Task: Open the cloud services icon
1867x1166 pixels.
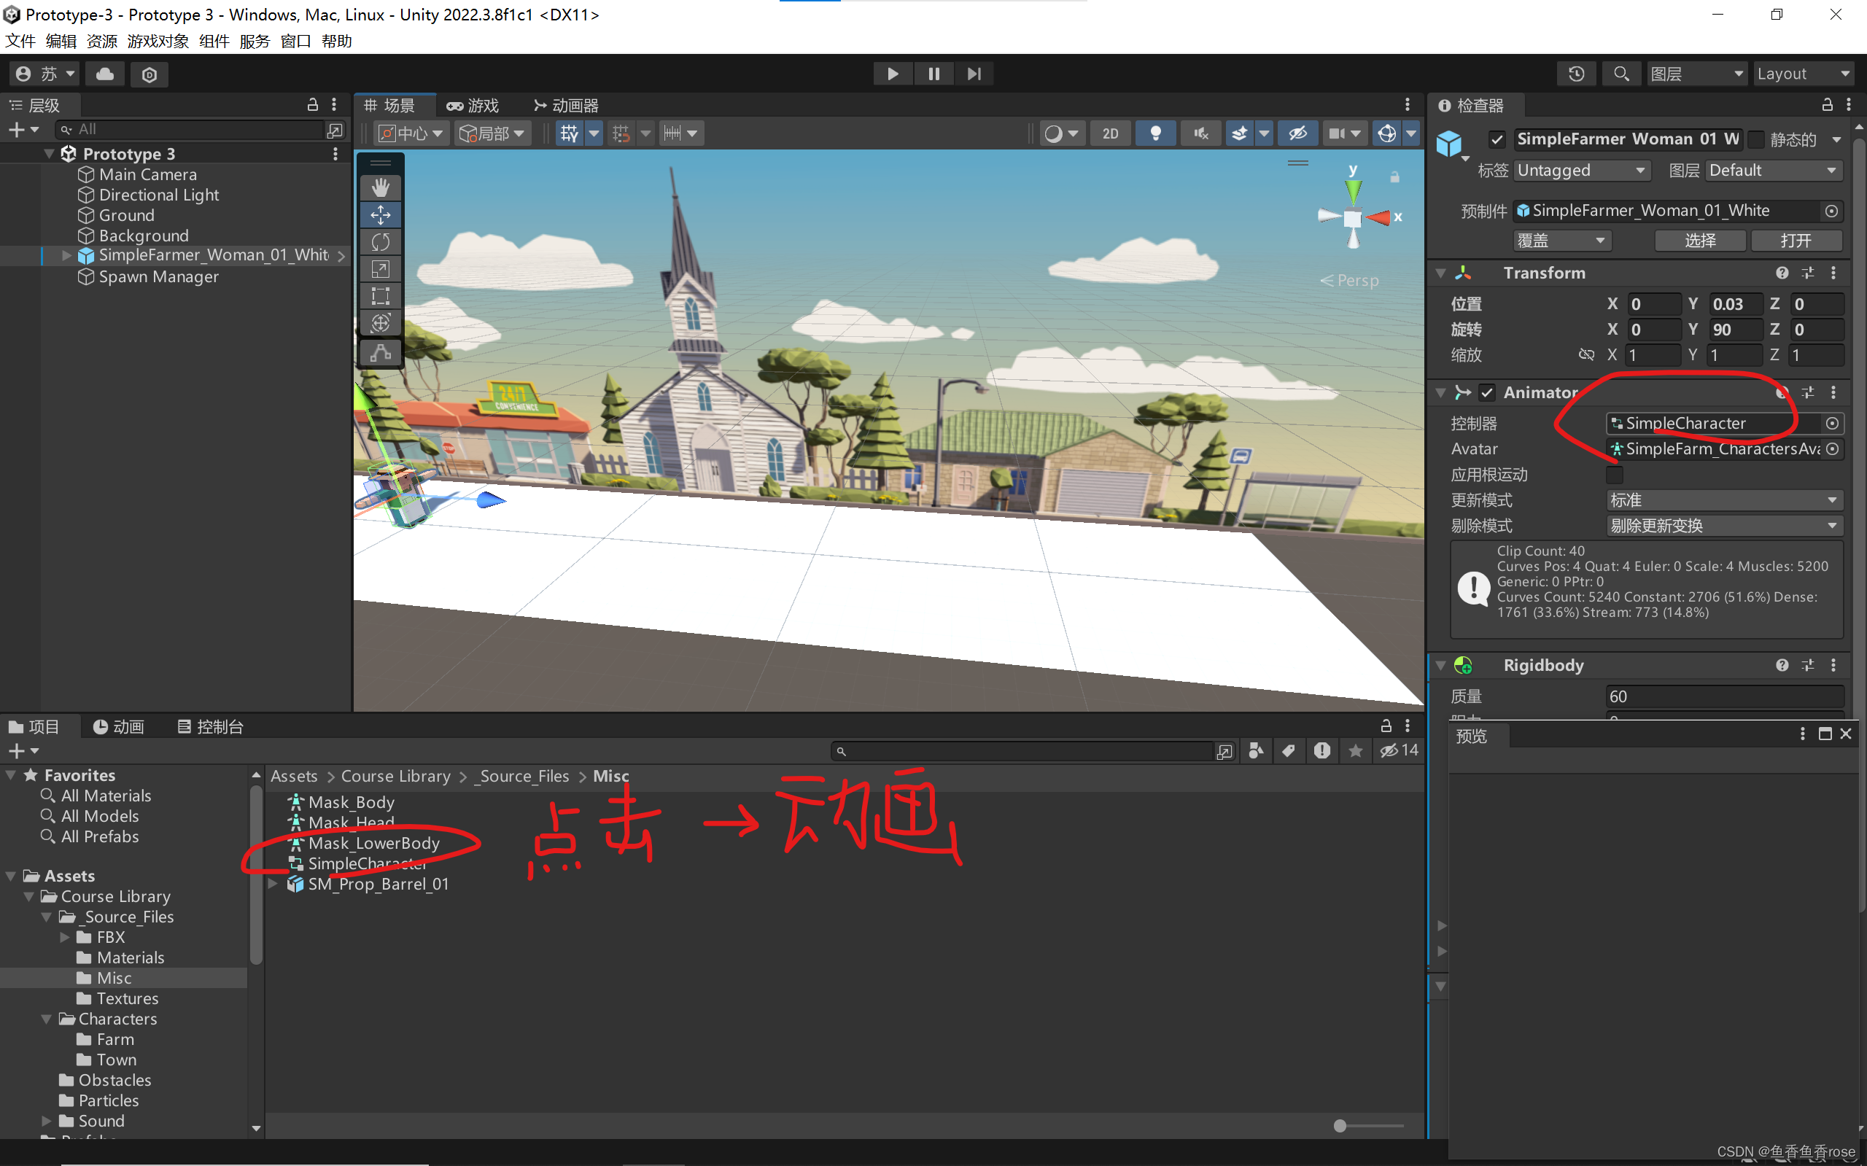Action: [x=105, y=74]
